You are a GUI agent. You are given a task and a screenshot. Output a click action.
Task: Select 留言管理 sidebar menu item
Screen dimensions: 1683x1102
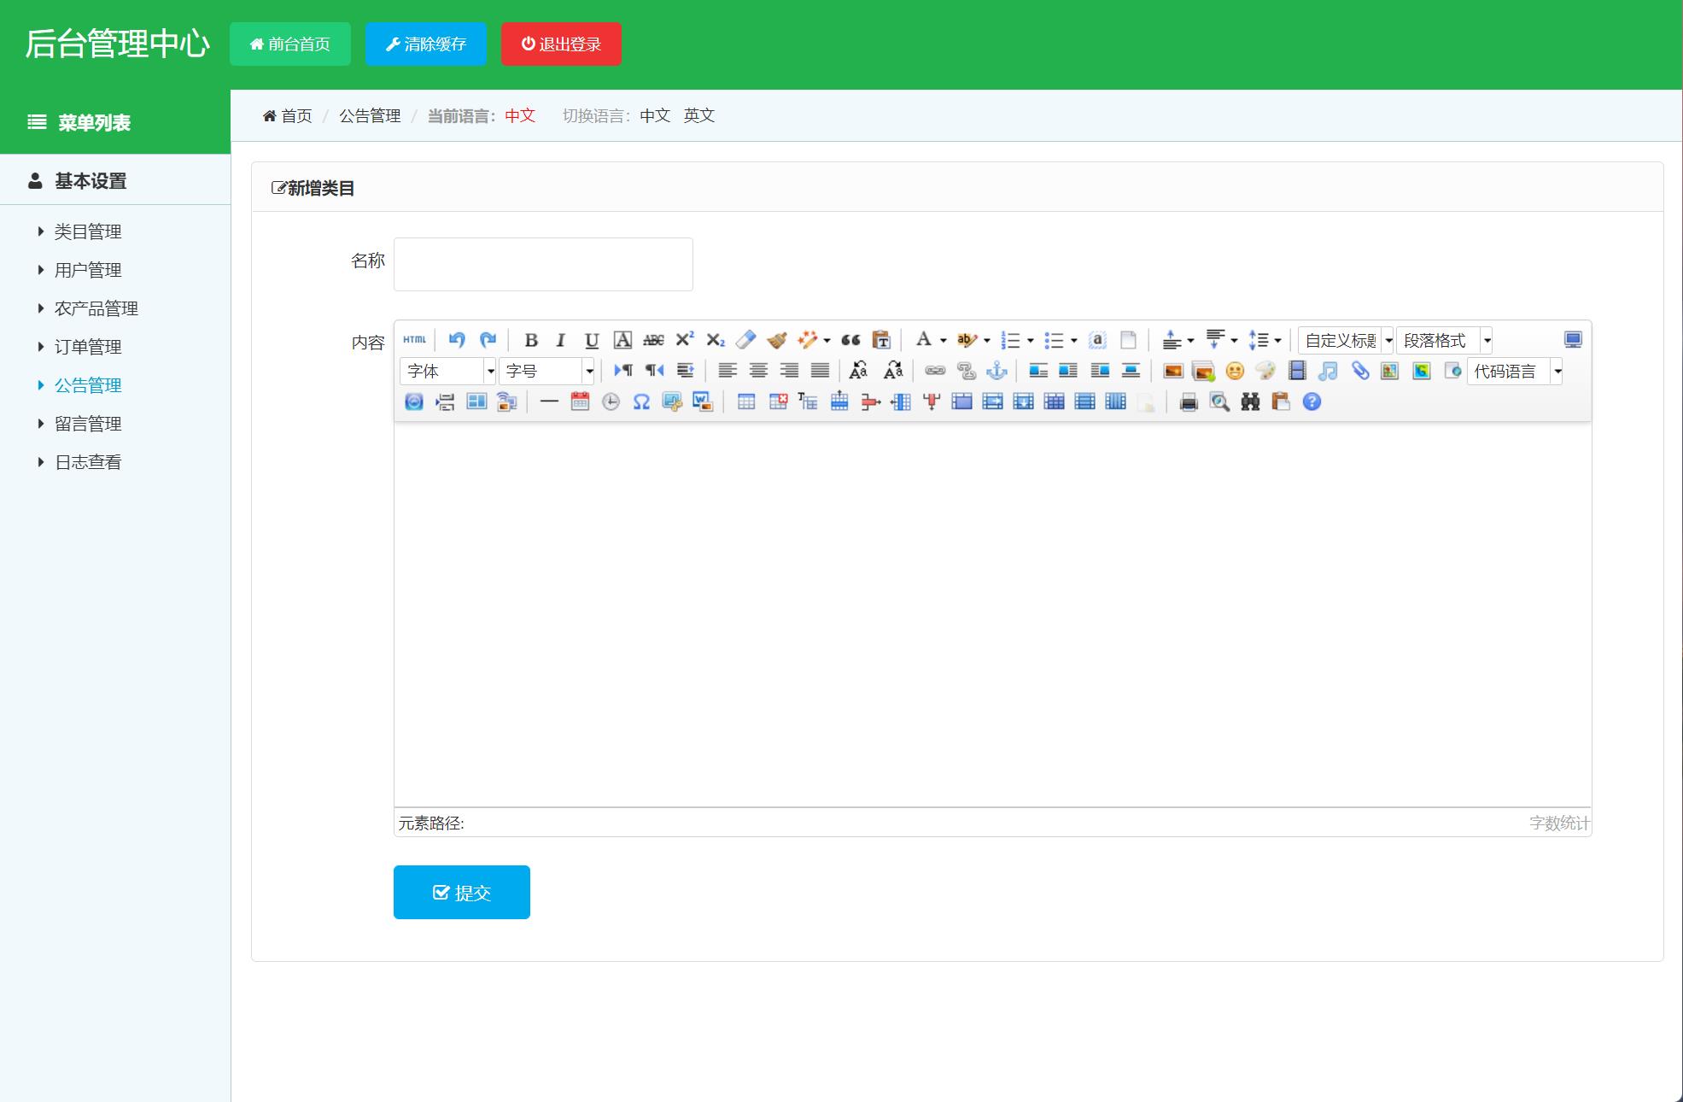[88, 424]
